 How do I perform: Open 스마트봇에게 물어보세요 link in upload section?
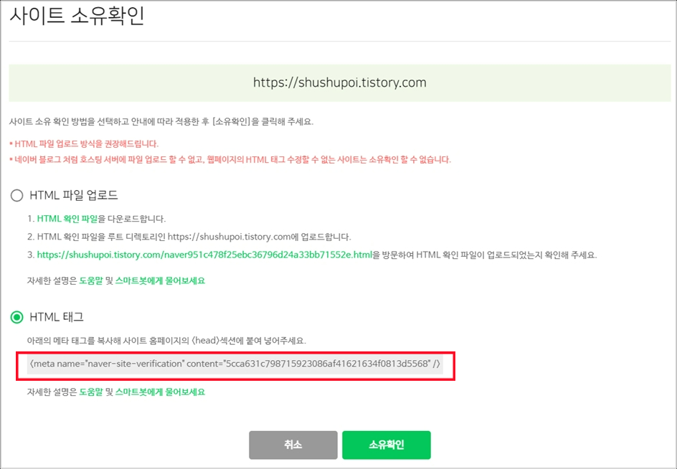[x=160, y=280]
